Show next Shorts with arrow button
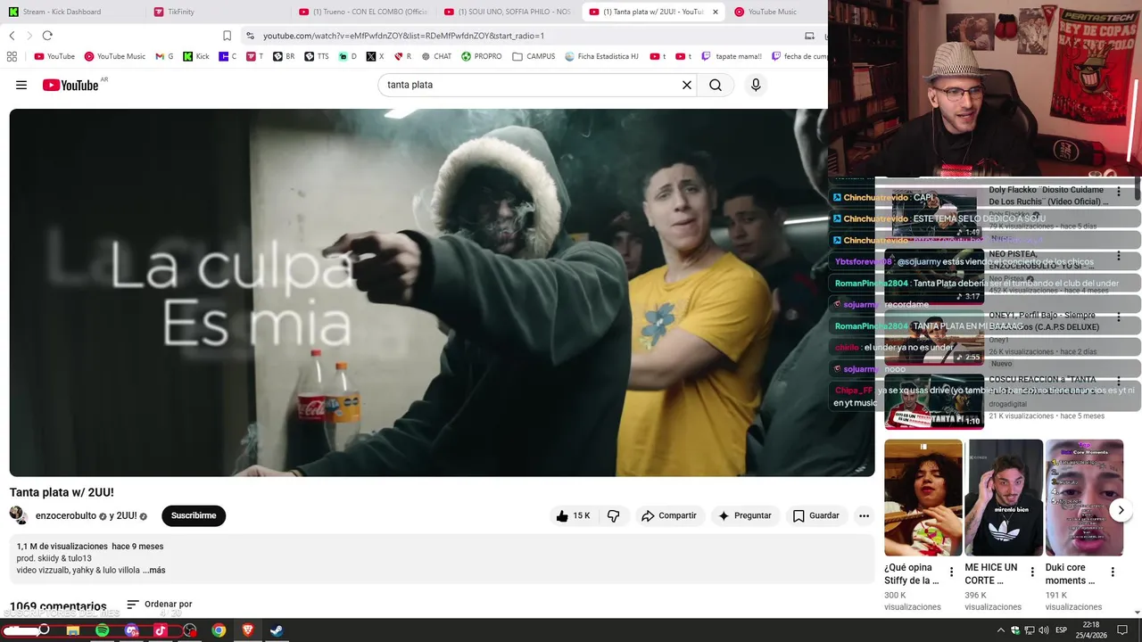The image size is (1142, 642). pos(1121,510)
